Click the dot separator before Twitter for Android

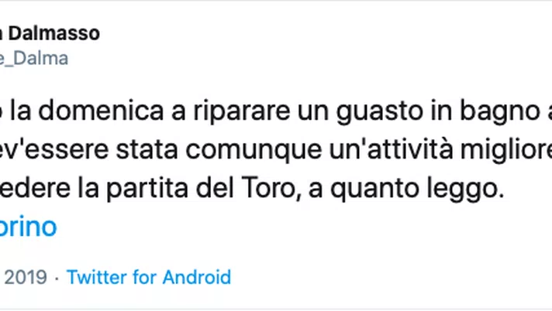point(57,279)
